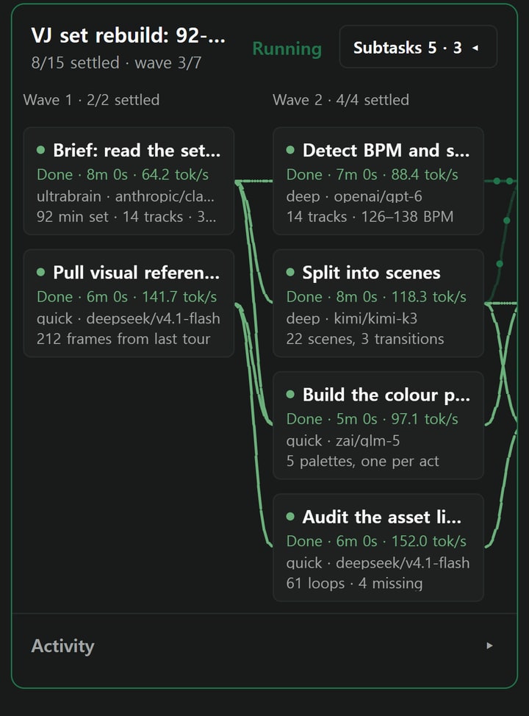Screen dimensions: 529x716
Task: Click status dot on Build the colour card
Action: coord(290,395)
